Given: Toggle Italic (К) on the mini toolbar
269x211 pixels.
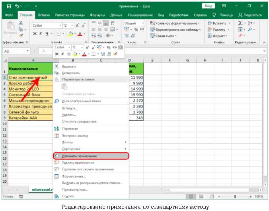Looking at the screenshot, I should pos(62,54).
